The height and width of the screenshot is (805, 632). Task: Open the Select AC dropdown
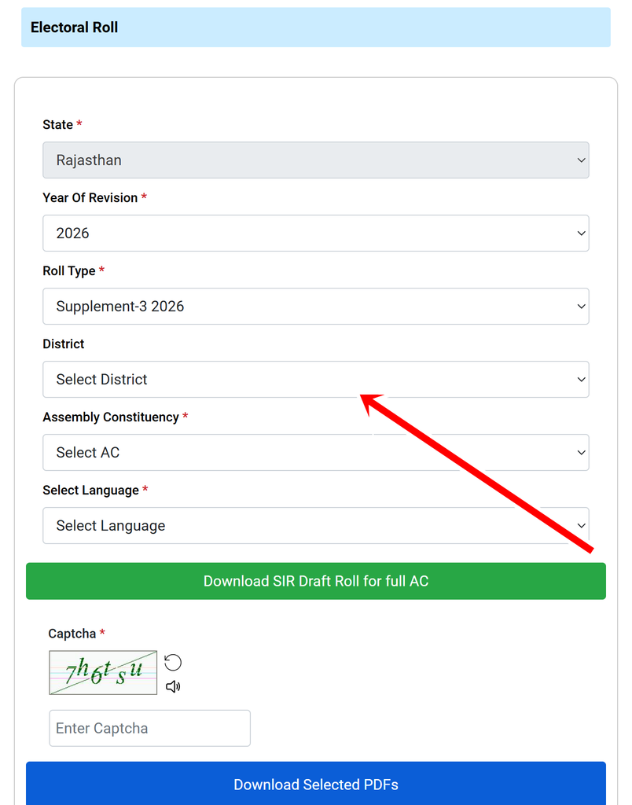316,452
